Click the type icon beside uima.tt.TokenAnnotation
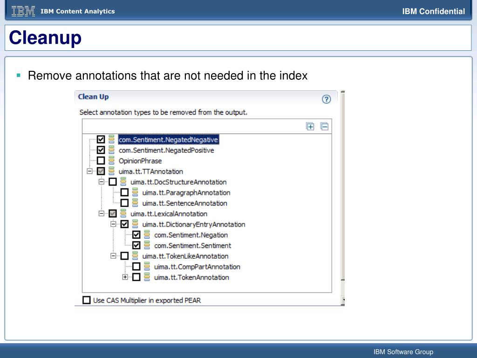 tap(147, 277)
